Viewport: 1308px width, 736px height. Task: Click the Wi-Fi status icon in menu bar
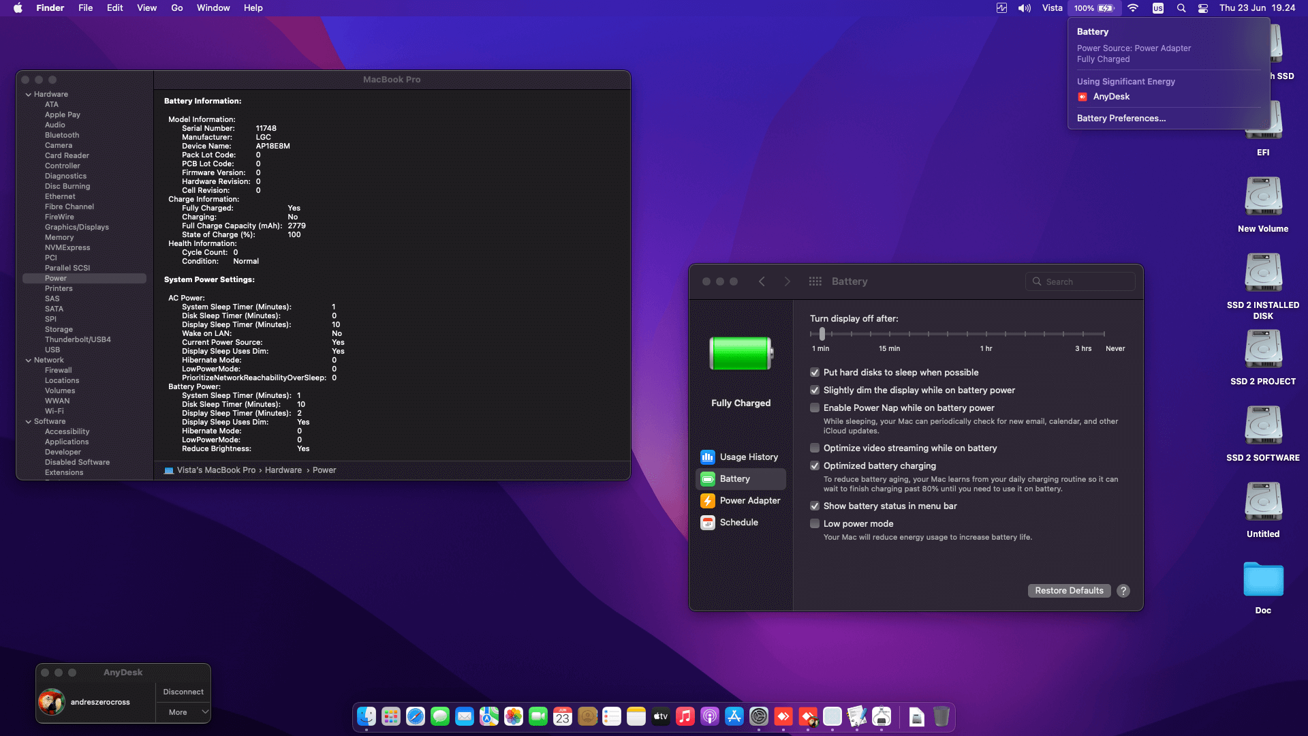(x=1133, y=8)
